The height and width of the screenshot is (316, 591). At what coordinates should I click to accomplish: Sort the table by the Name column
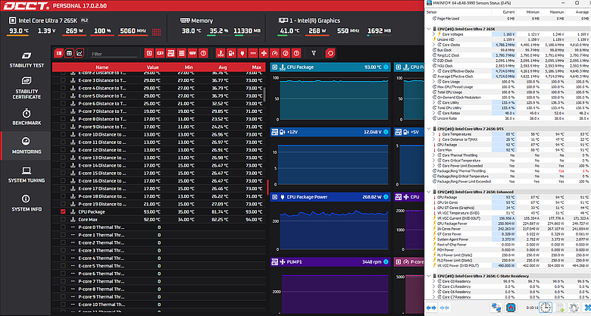(x=102, y=67)
